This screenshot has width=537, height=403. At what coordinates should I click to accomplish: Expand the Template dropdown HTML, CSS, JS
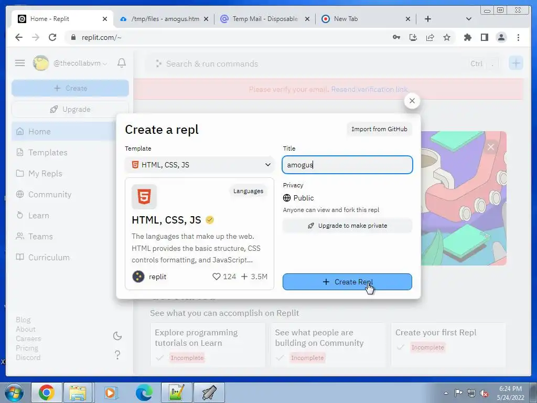199,165
